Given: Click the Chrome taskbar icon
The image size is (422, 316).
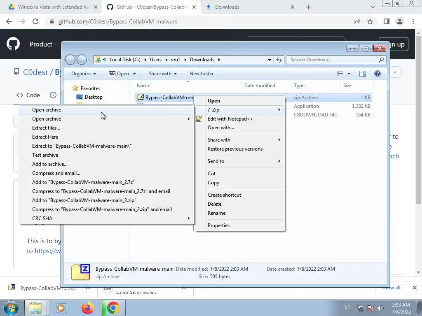Looking at the screenshot, I should click(x=113, y=308).
